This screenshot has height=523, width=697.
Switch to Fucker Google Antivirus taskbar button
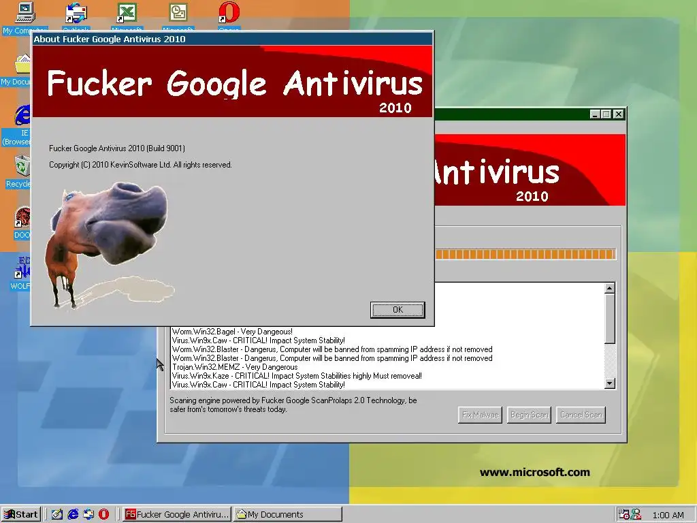176,515
